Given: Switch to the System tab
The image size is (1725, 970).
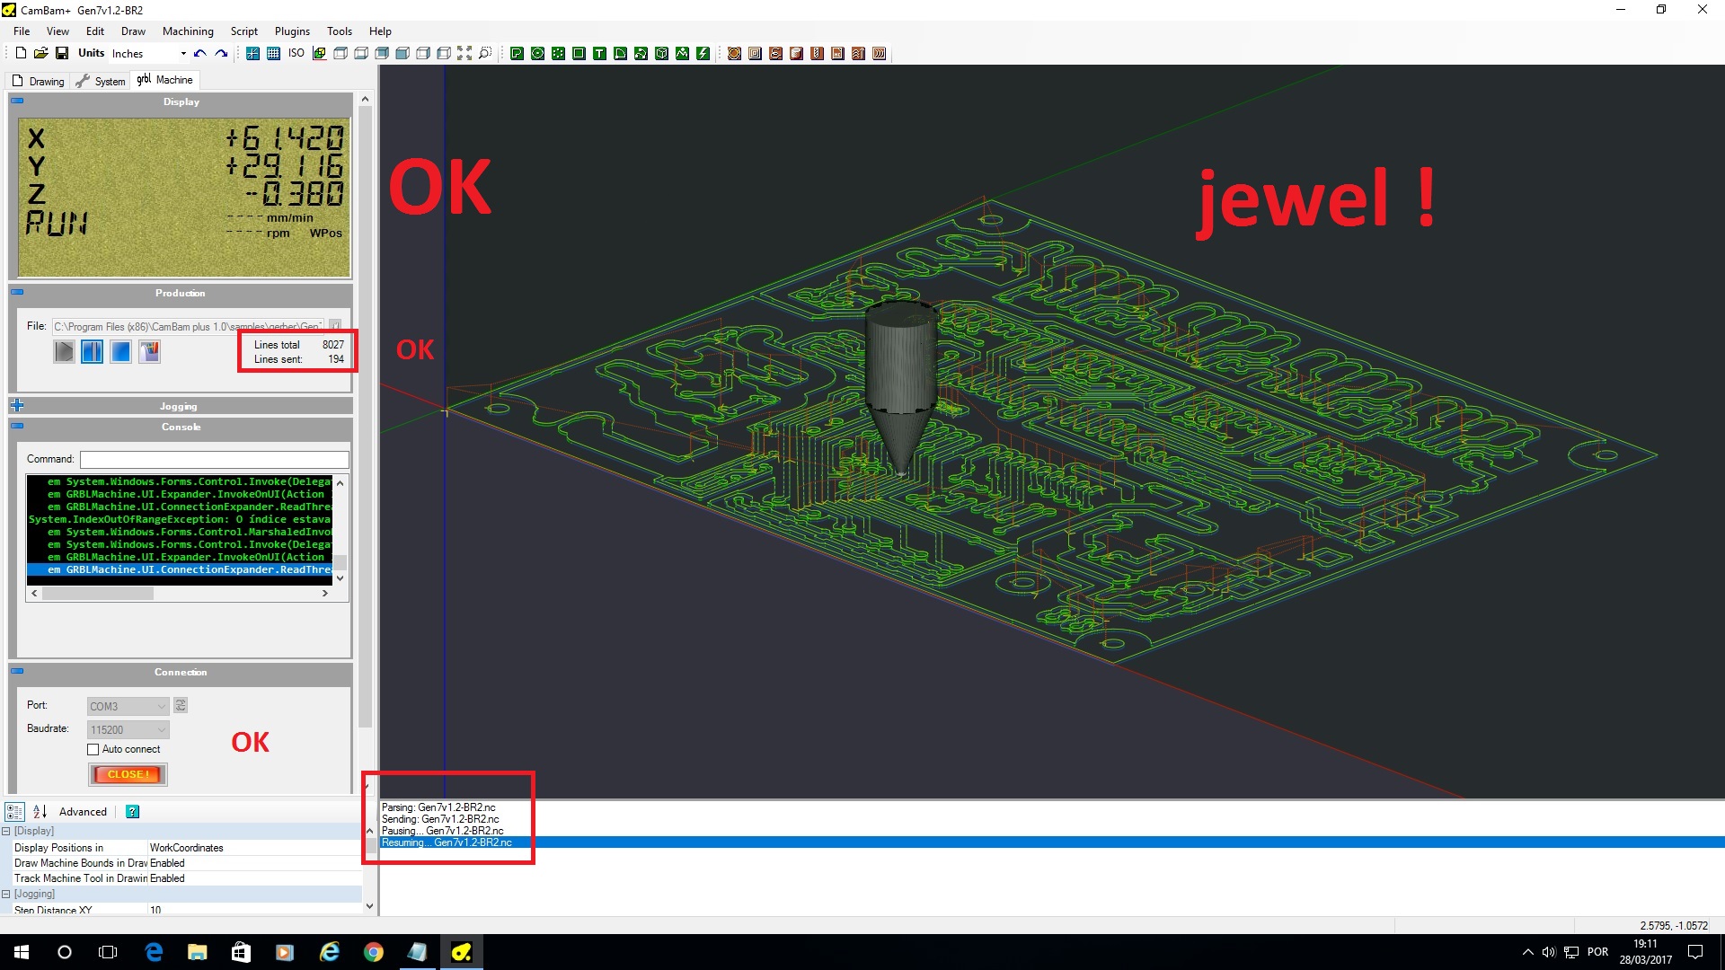Looking at the screenshot, I should coord(102,81).
